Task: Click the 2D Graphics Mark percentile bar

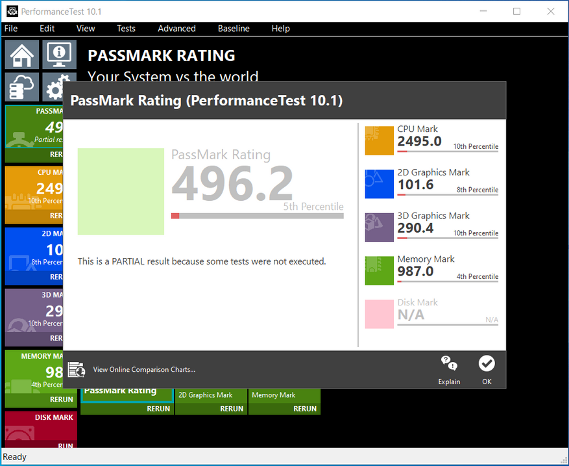Action: (x=448, y=194)
